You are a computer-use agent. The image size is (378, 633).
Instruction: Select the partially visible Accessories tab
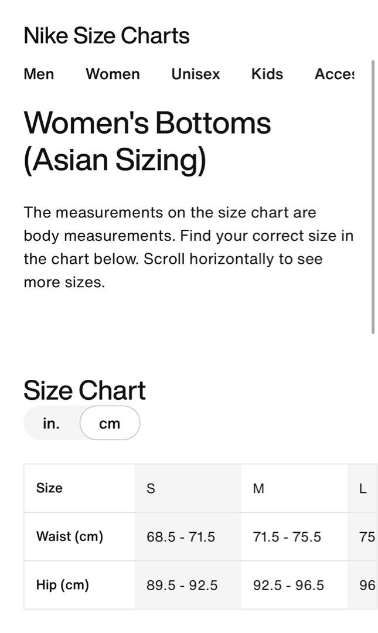(334, 74)
